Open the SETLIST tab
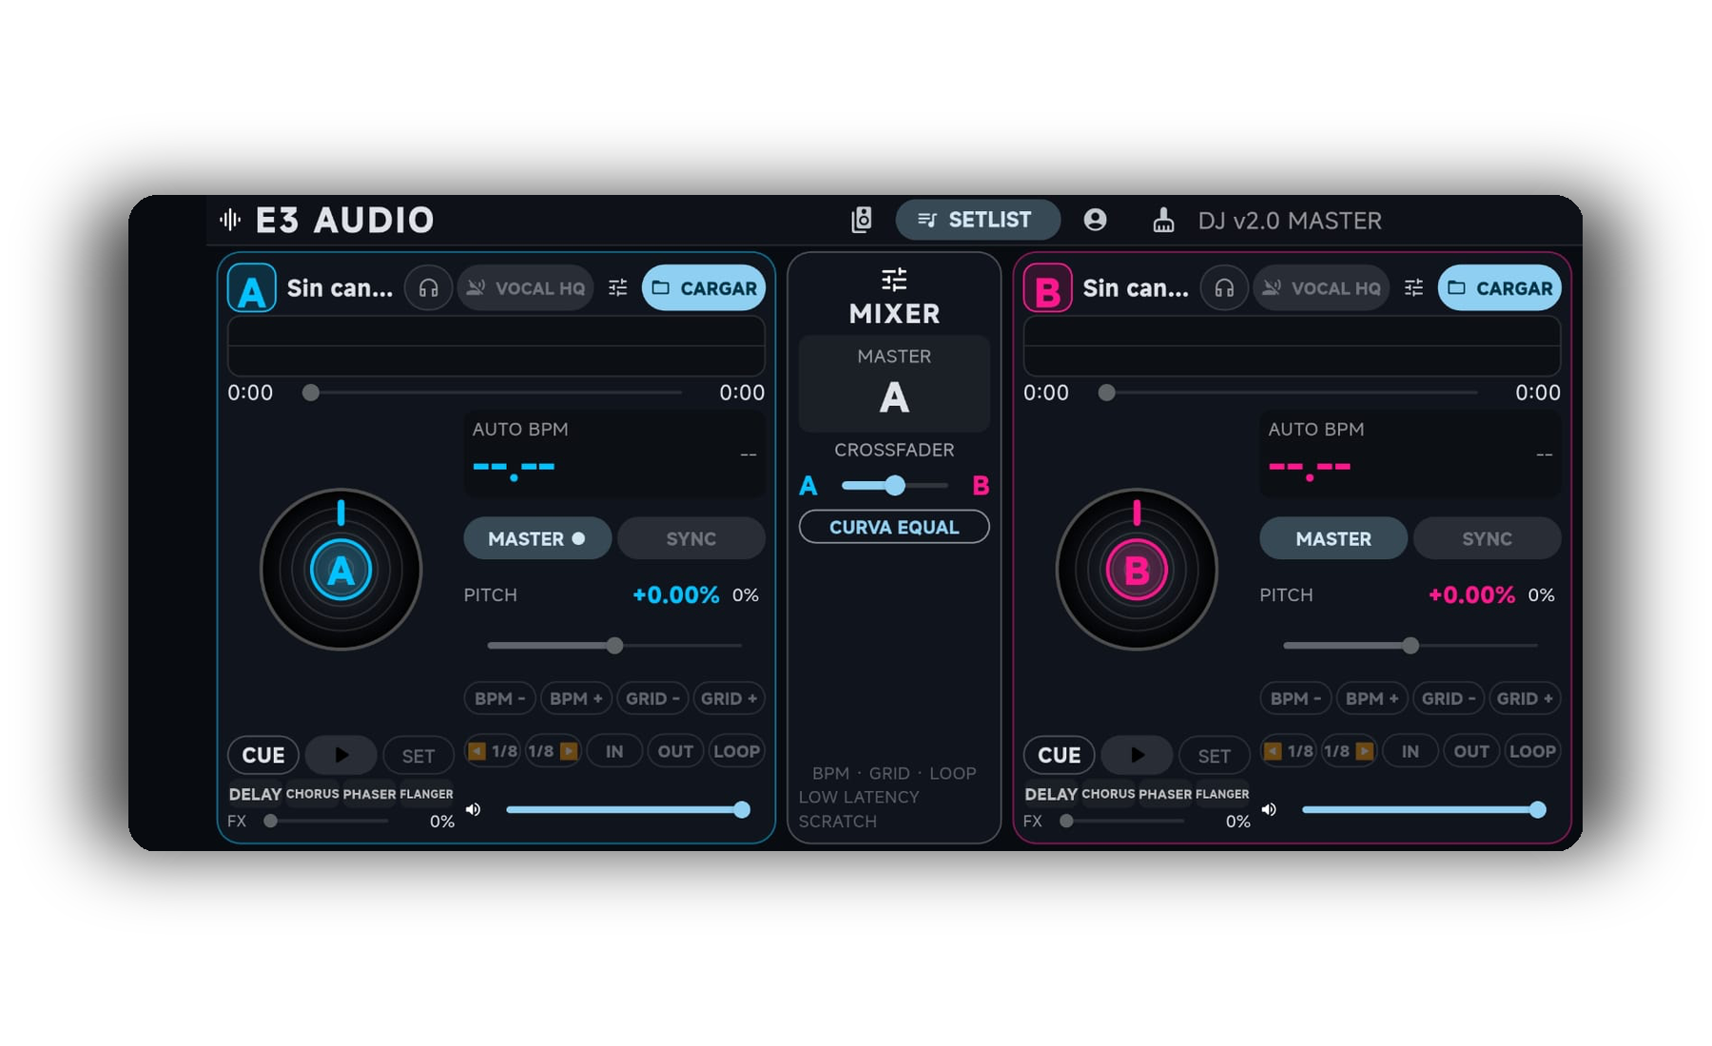Image resolution: width=1712 pixels, height=1046 pixels. coord(978,220)
